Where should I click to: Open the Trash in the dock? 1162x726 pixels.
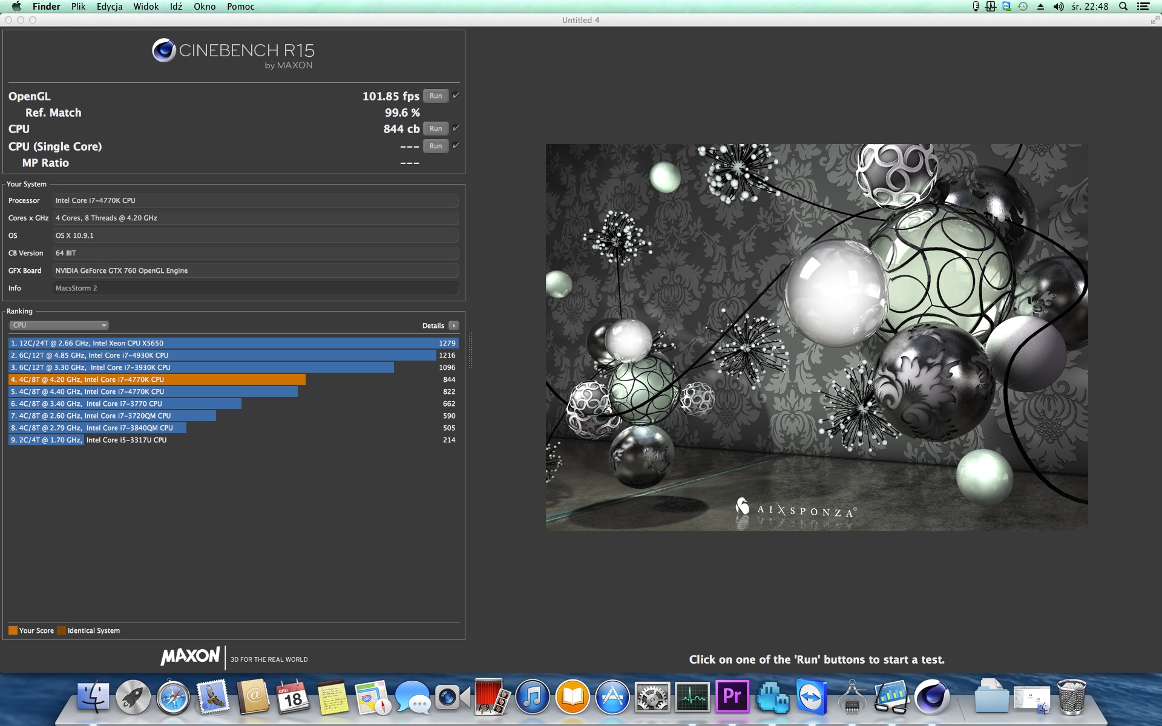[x=1071, y=697]
